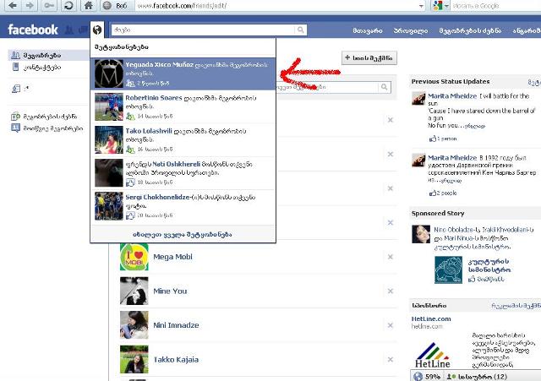Click Marita Mheidze name in Russian status
541x381 pixels.
coord(452,158)
